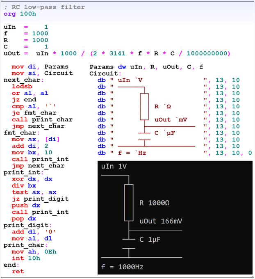
Task: Click the 'pop dx' instruction
Action: click(x=24, y=219)
